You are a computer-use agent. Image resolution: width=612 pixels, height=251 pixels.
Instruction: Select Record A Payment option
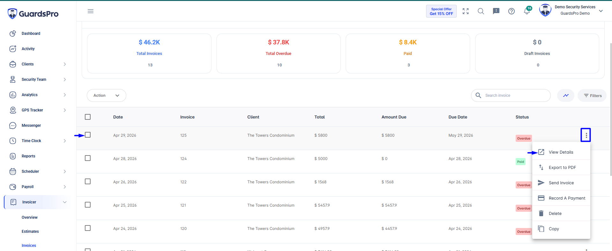pyautogui.click(x=561, y=198)
